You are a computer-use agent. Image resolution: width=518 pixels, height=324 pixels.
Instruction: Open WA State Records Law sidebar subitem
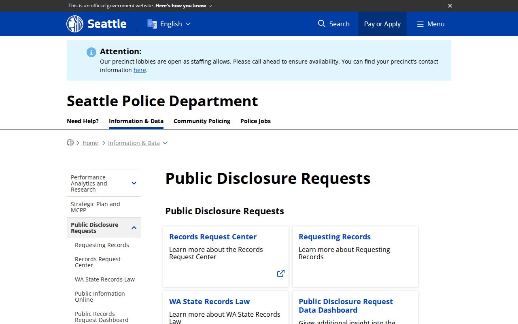point(105,279)
